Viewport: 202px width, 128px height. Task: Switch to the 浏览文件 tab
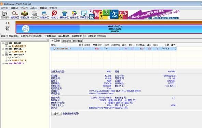coord(67,41)
